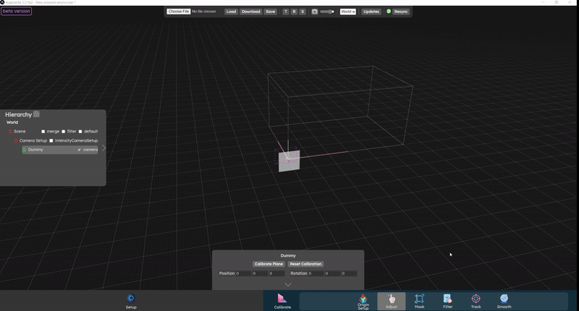
Task: Select the Dummy item in Hierarchy
Action: pos(35,150)
